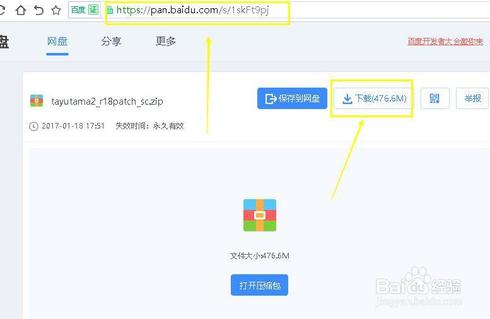Screen dimensions: 490x319
Task: Open the 更多 menu
Action: [166, 41]
